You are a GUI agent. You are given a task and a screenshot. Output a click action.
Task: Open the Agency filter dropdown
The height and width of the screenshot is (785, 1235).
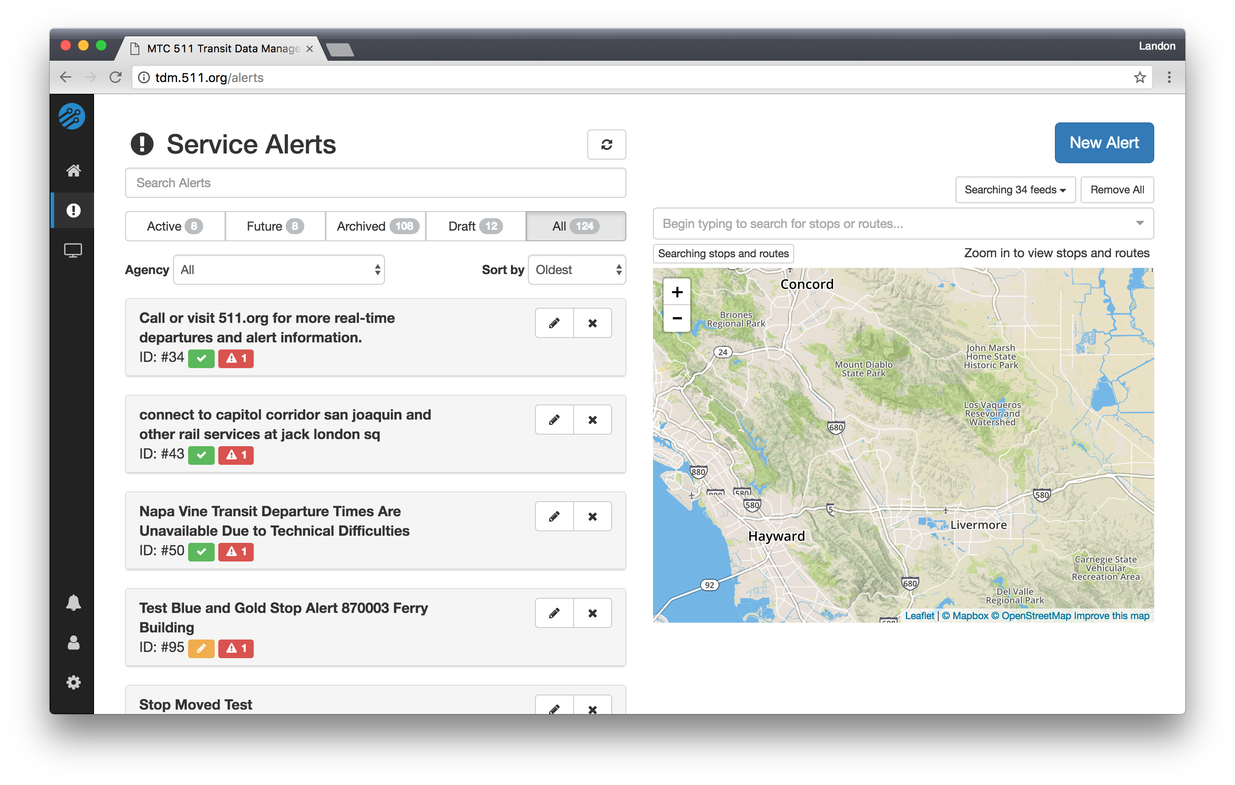tap(279, 270)
